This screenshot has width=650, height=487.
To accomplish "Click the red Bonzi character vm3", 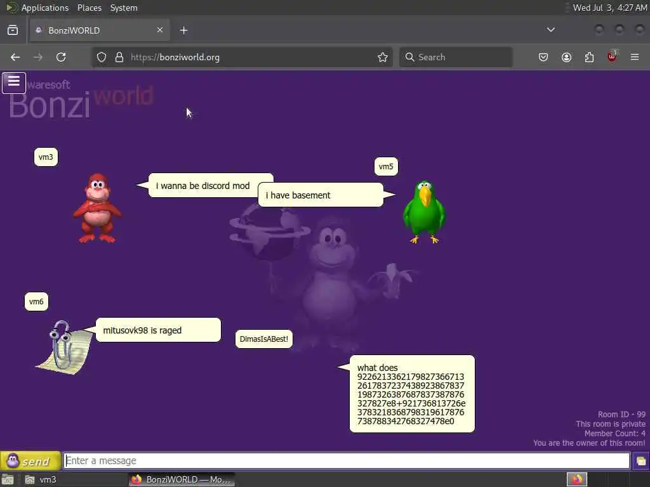I will pyautogui.click(x=97, y=207).
